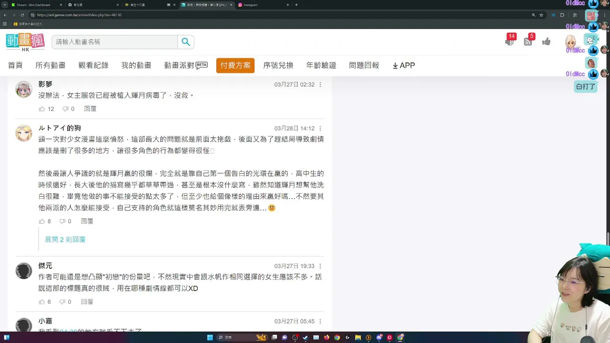
Task: Open the user avatar in site header
Action: tap(570, 41)
